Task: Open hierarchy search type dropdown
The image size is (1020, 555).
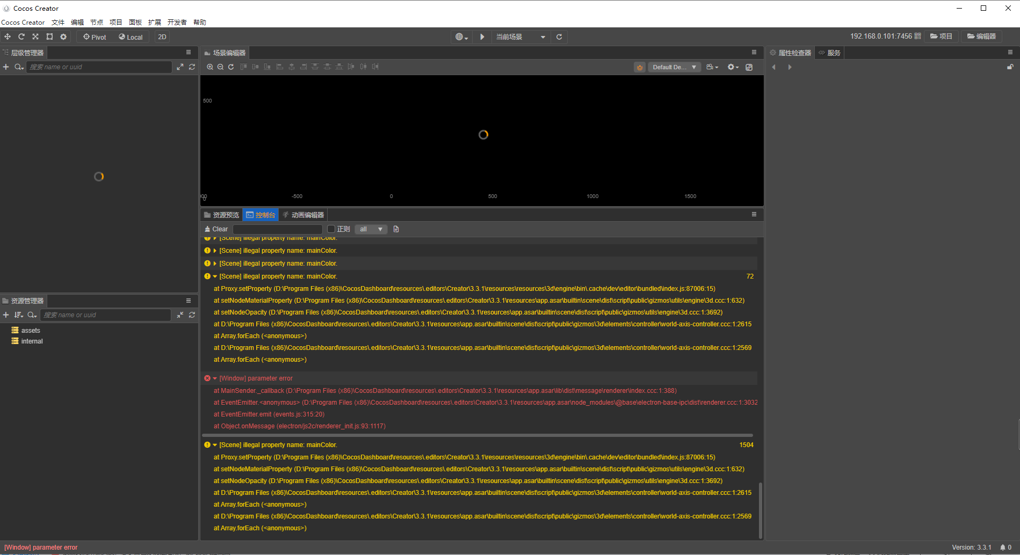Action: tap(19, 67)
